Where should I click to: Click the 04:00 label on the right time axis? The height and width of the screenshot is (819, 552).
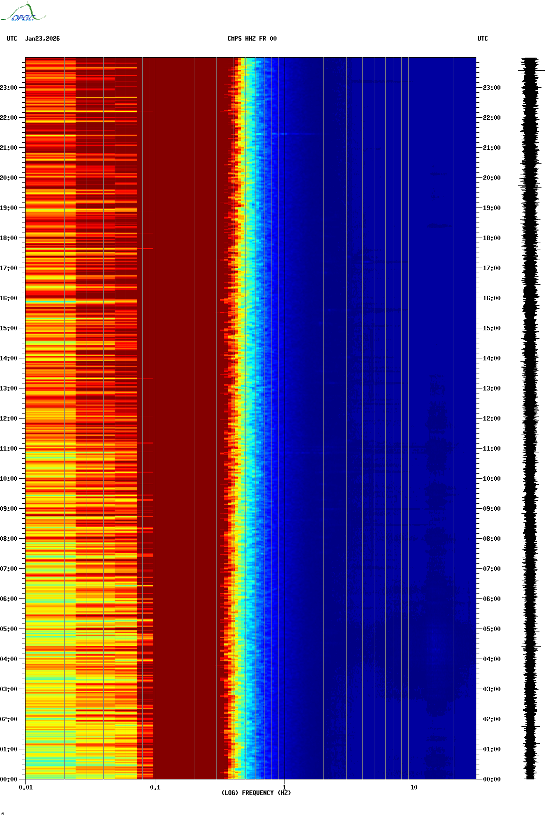492,659
